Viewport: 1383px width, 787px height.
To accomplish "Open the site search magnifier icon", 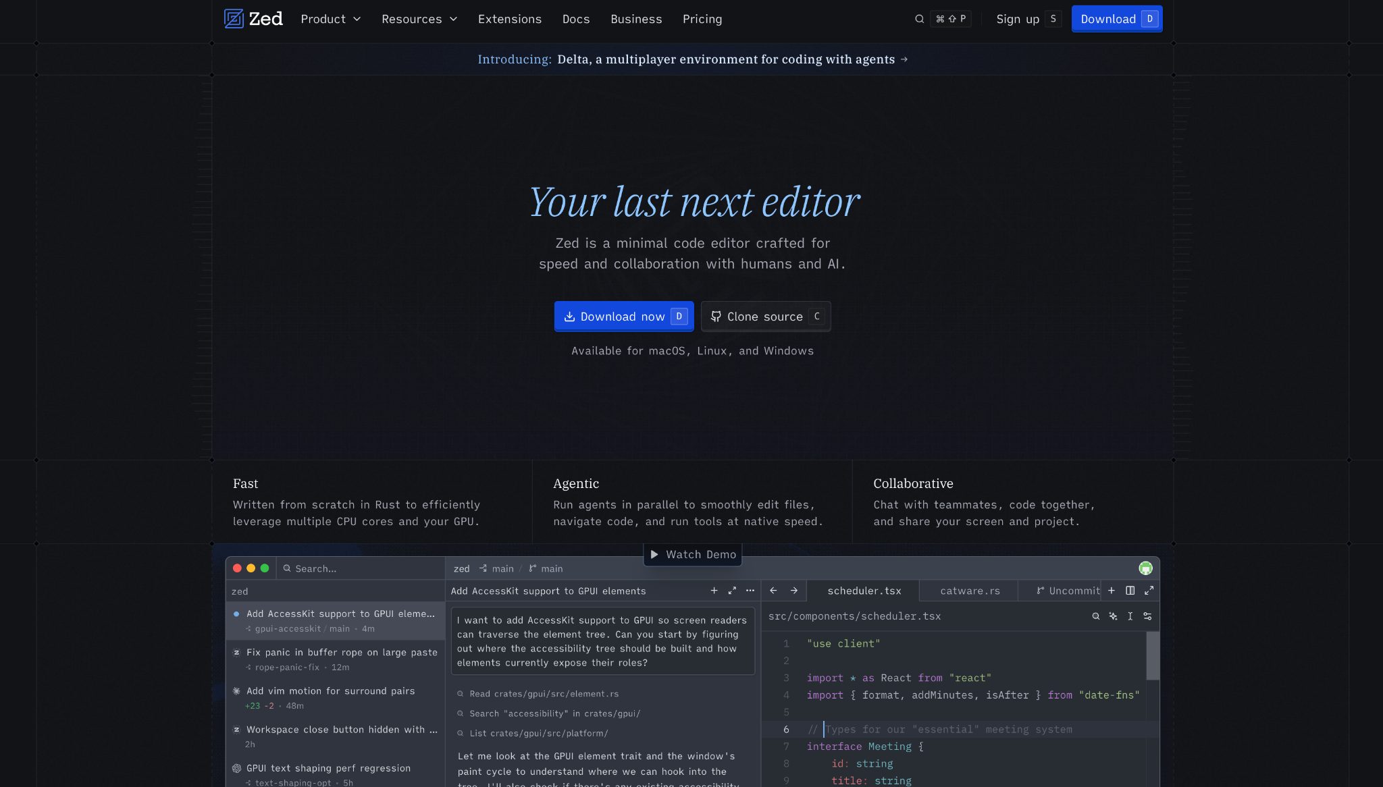I will [919, 19].
